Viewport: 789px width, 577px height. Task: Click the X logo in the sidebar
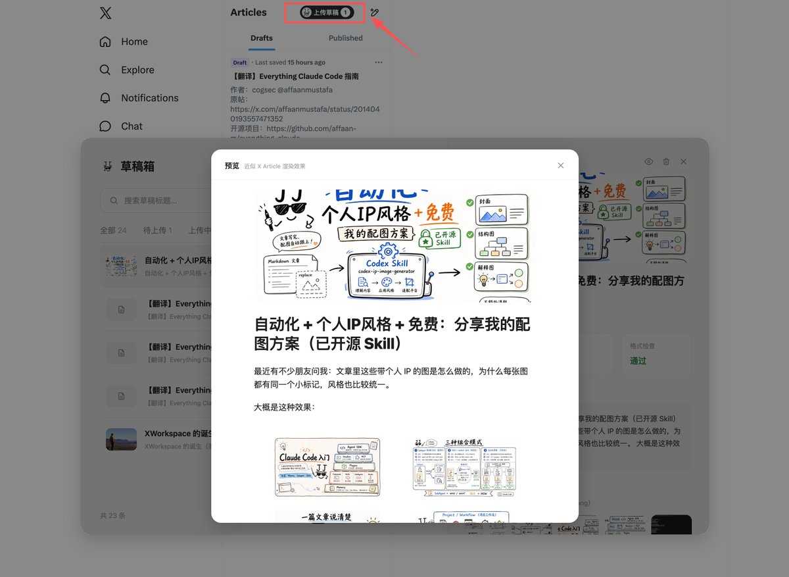pyautogui.click(x=105, y=13)
